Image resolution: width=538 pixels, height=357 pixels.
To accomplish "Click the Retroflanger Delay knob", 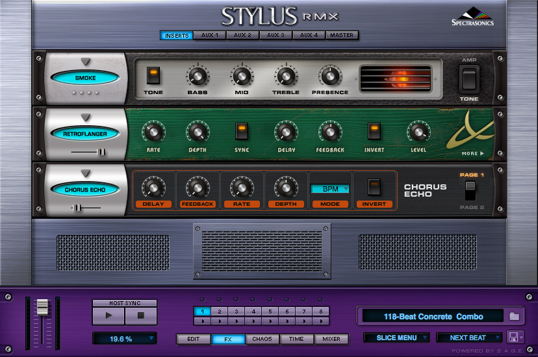I will point(286,132).
